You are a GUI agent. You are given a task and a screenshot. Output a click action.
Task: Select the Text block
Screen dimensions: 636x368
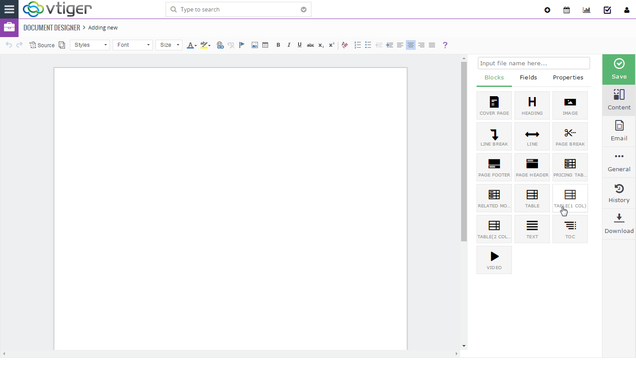coord(532,229)
